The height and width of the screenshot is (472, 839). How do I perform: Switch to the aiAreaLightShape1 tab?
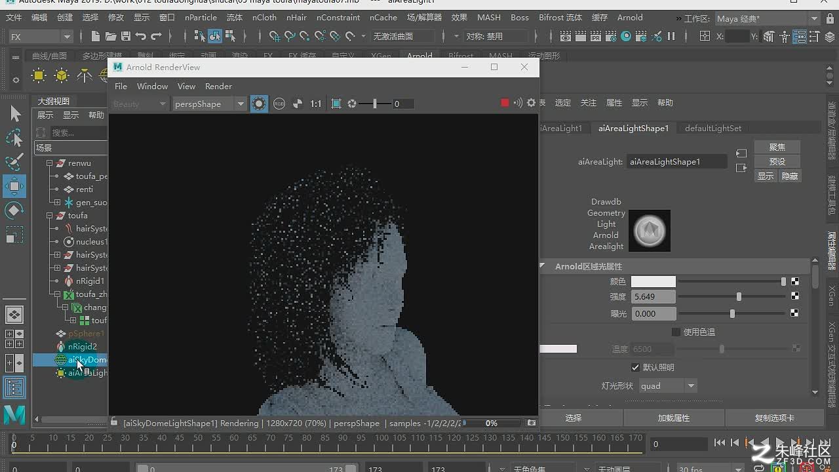633,128
